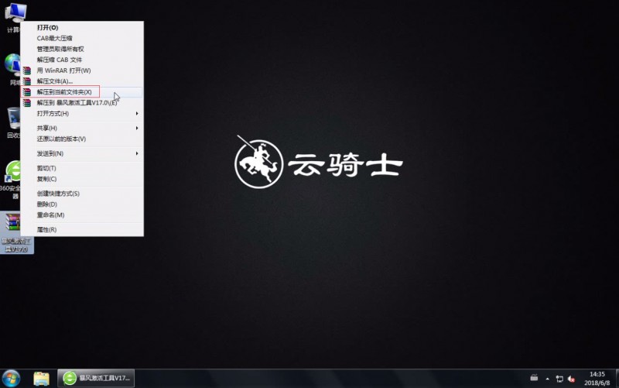Image resolution: width=619 pixels, height=388 pixels.
Task: Click WinRAR icon beside 解压到当前文件夹
Action: [x=26, y=92]
